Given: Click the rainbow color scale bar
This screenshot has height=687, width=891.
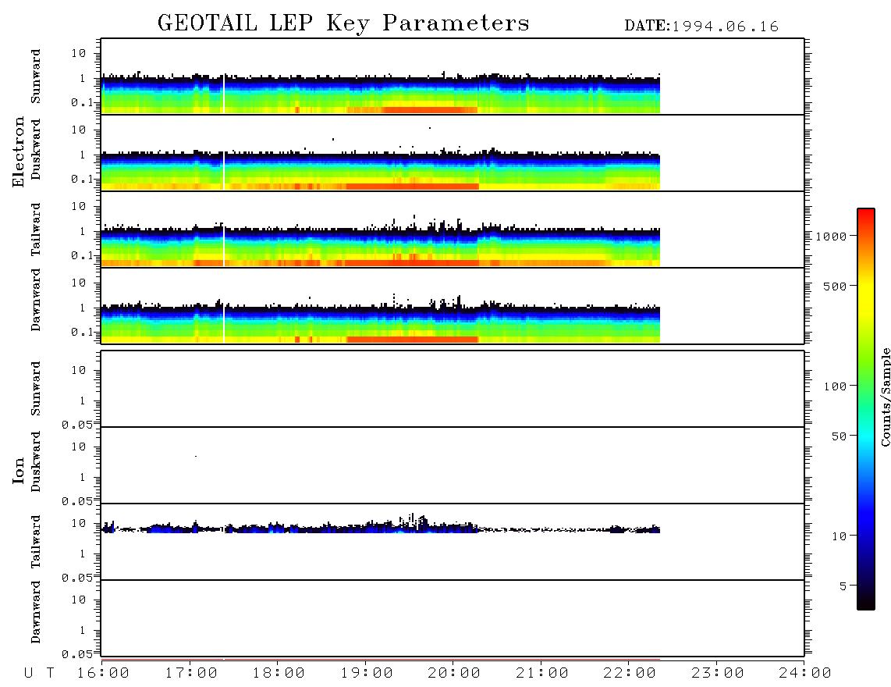Looking at the screenshot, I should tap(866, 410).
